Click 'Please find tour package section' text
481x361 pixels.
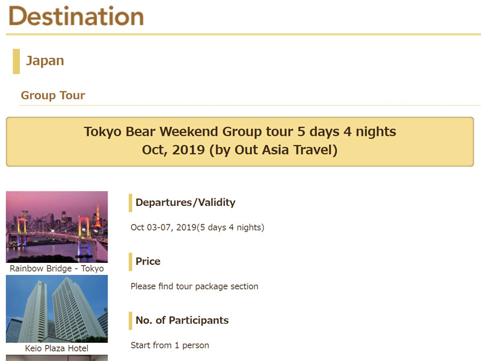[x=194, y=286]
